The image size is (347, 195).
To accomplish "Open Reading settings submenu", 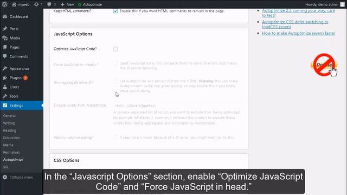I will (10, 131).
